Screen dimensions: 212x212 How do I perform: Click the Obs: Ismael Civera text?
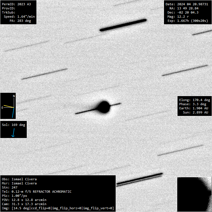tap(19, 179)
